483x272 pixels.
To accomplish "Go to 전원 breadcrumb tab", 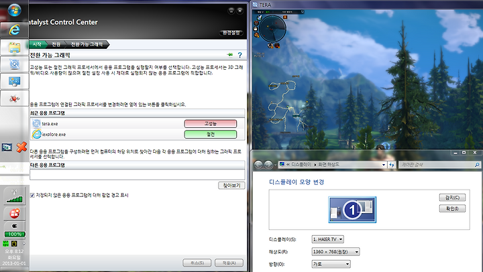I will 56,44.
